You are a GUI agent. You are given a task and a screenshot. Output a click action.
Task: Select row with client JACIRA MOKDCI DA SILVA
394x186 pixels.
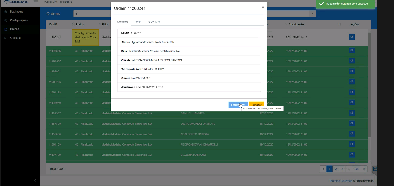coord(207,124)
